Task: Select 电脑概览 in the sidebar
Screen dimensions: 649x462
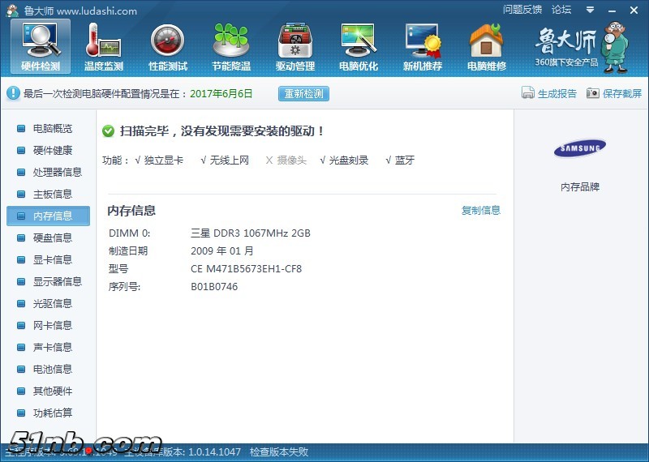Action: click(x=52, y=129)
